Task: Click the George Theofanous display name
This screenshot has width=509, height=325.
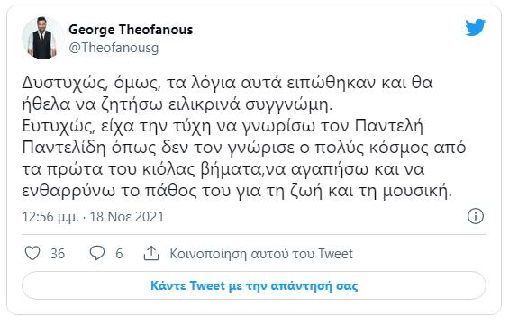Action: tap(131, 30)
